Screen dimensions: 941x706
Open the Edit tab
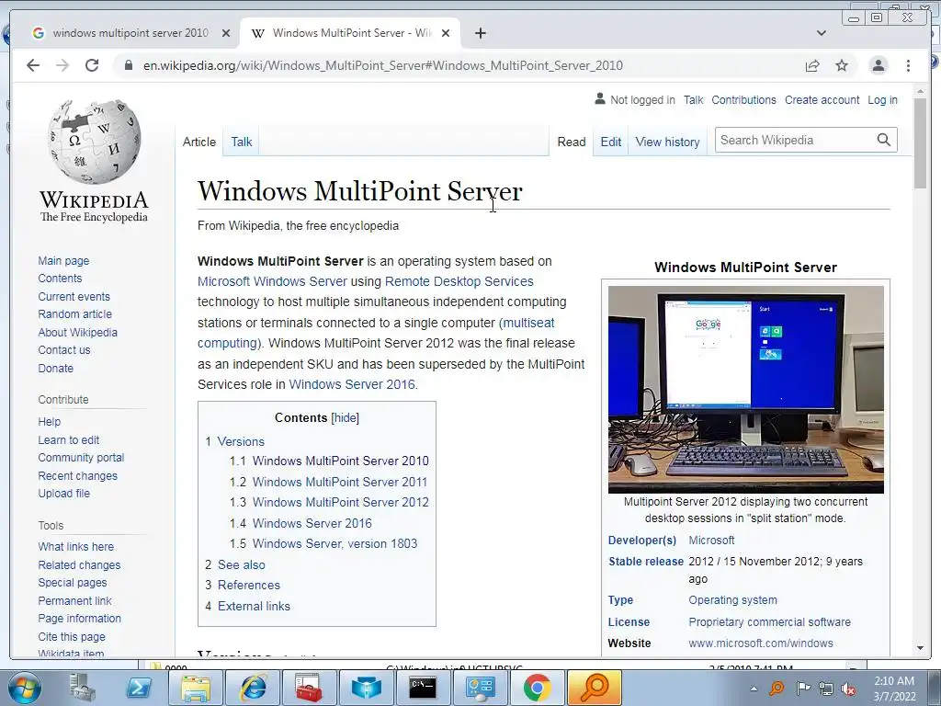coord(610,142)
